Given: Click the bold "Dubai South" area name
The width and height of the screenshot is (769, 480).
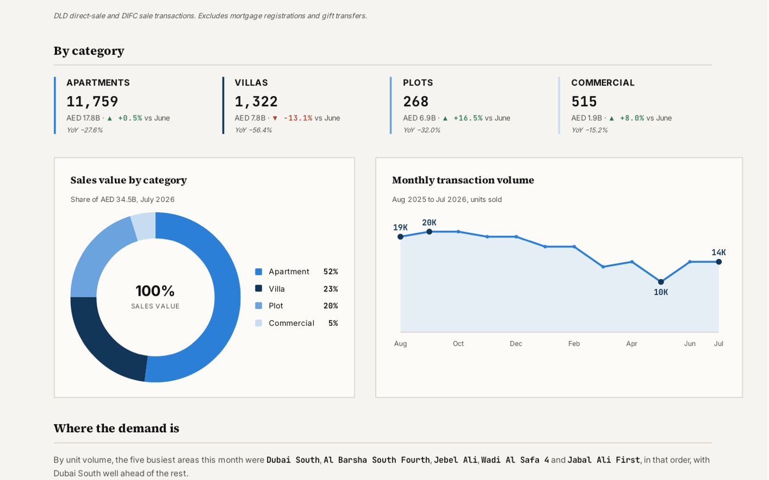Looking at the screenshot, I should (293, 460).
